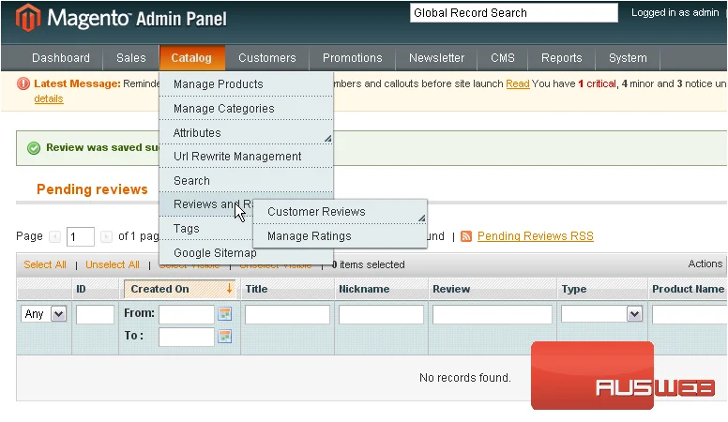
Task: Select Tags in the Catalog menu
Action: click(206, 229)
